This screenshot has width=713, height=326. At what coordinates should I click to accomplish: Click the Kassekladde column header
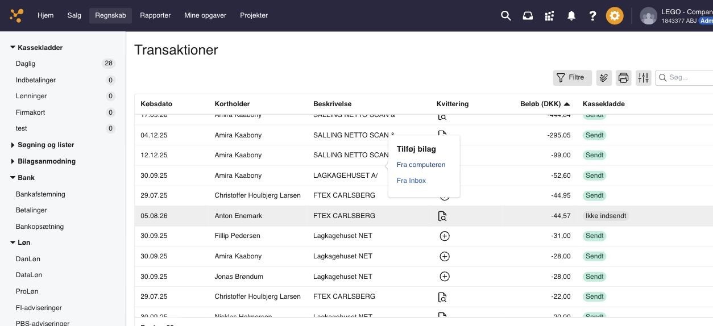tap(604, 104)
